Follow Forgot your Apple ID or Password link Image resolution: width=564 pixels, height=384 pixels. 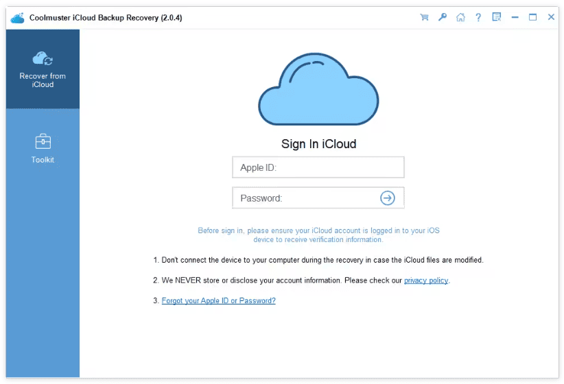coord(218,300)
